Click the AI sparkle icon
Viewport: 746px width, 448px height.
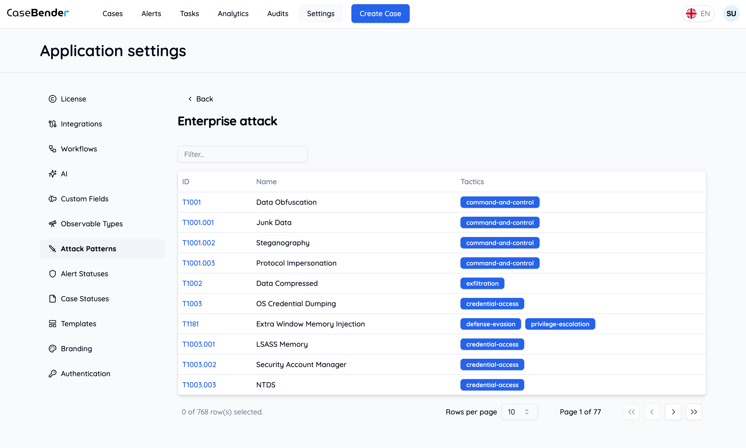(53, 174)
